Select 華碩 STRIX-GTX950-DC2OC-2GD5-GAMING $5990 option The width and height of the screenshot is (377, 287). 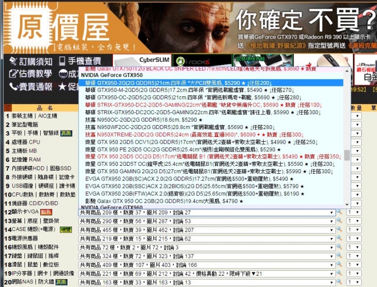(211, 112)
